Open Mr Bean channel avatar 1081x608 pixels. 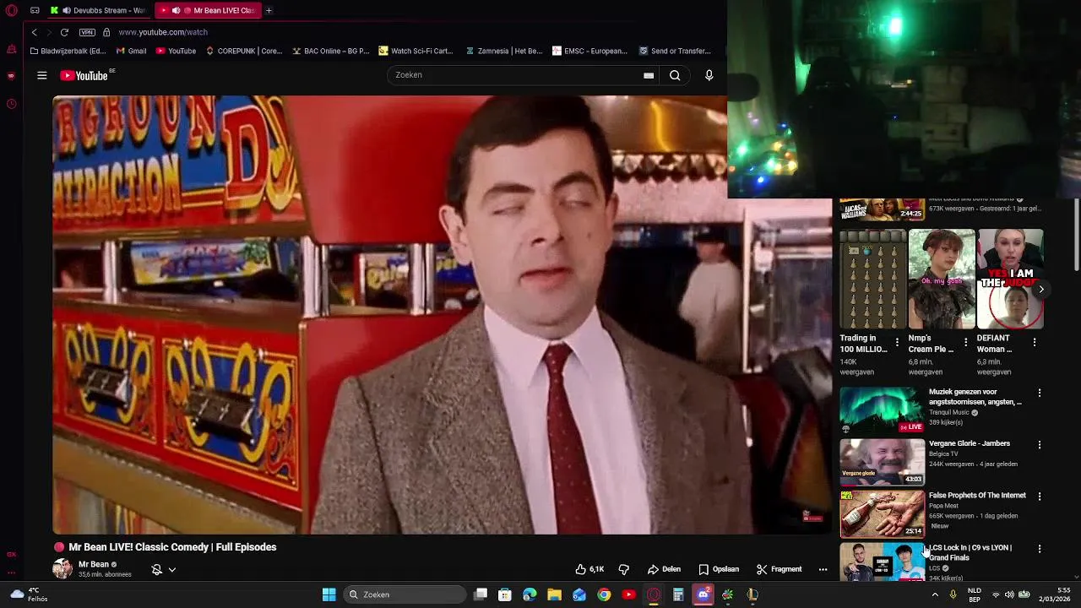[x=62, y=568]
